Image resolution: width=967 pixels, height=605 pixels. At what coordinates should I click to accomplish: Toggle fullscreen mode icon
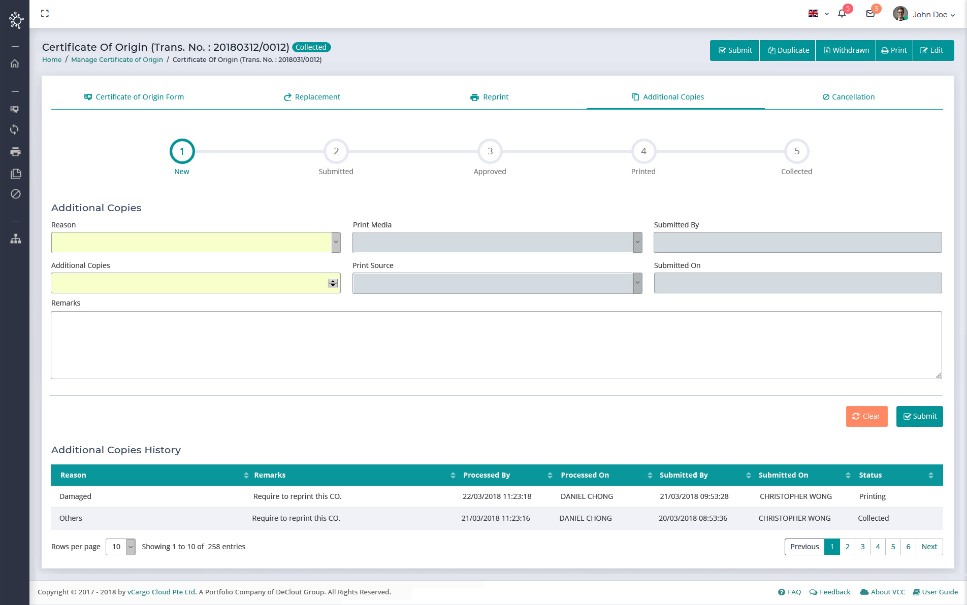click(x=45, y=14)
